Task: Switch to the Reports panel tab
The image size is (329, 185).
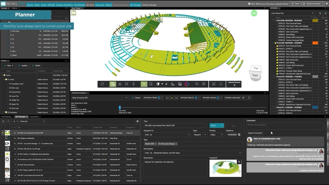Action: coord(14,8)
